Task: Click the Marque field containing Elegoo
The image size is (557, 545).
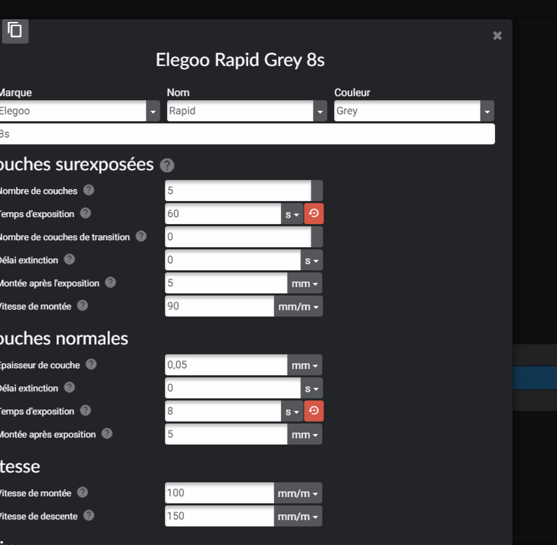Action: (x=72, y=111)
